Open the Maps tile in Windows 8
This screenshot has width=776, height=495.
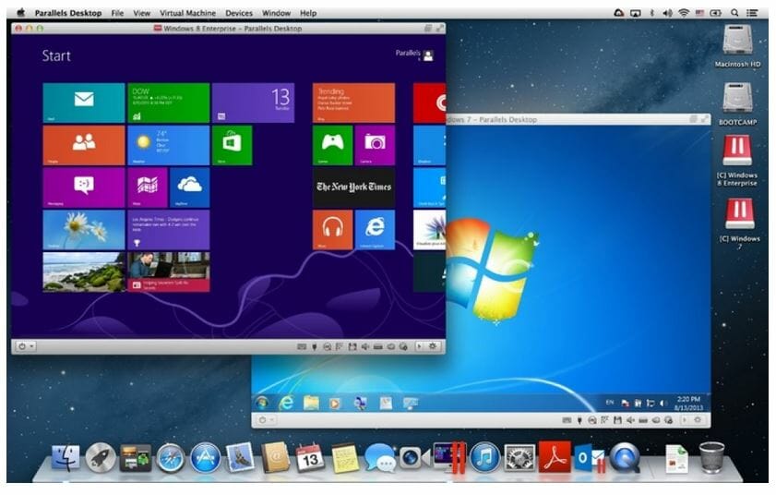coord(148,187)
